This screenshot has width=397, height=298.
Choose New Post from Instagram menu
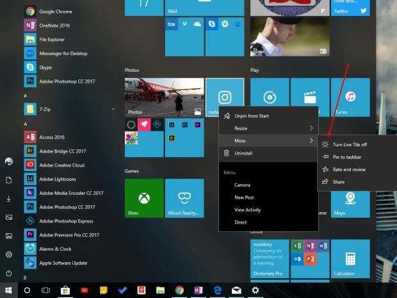244,197
